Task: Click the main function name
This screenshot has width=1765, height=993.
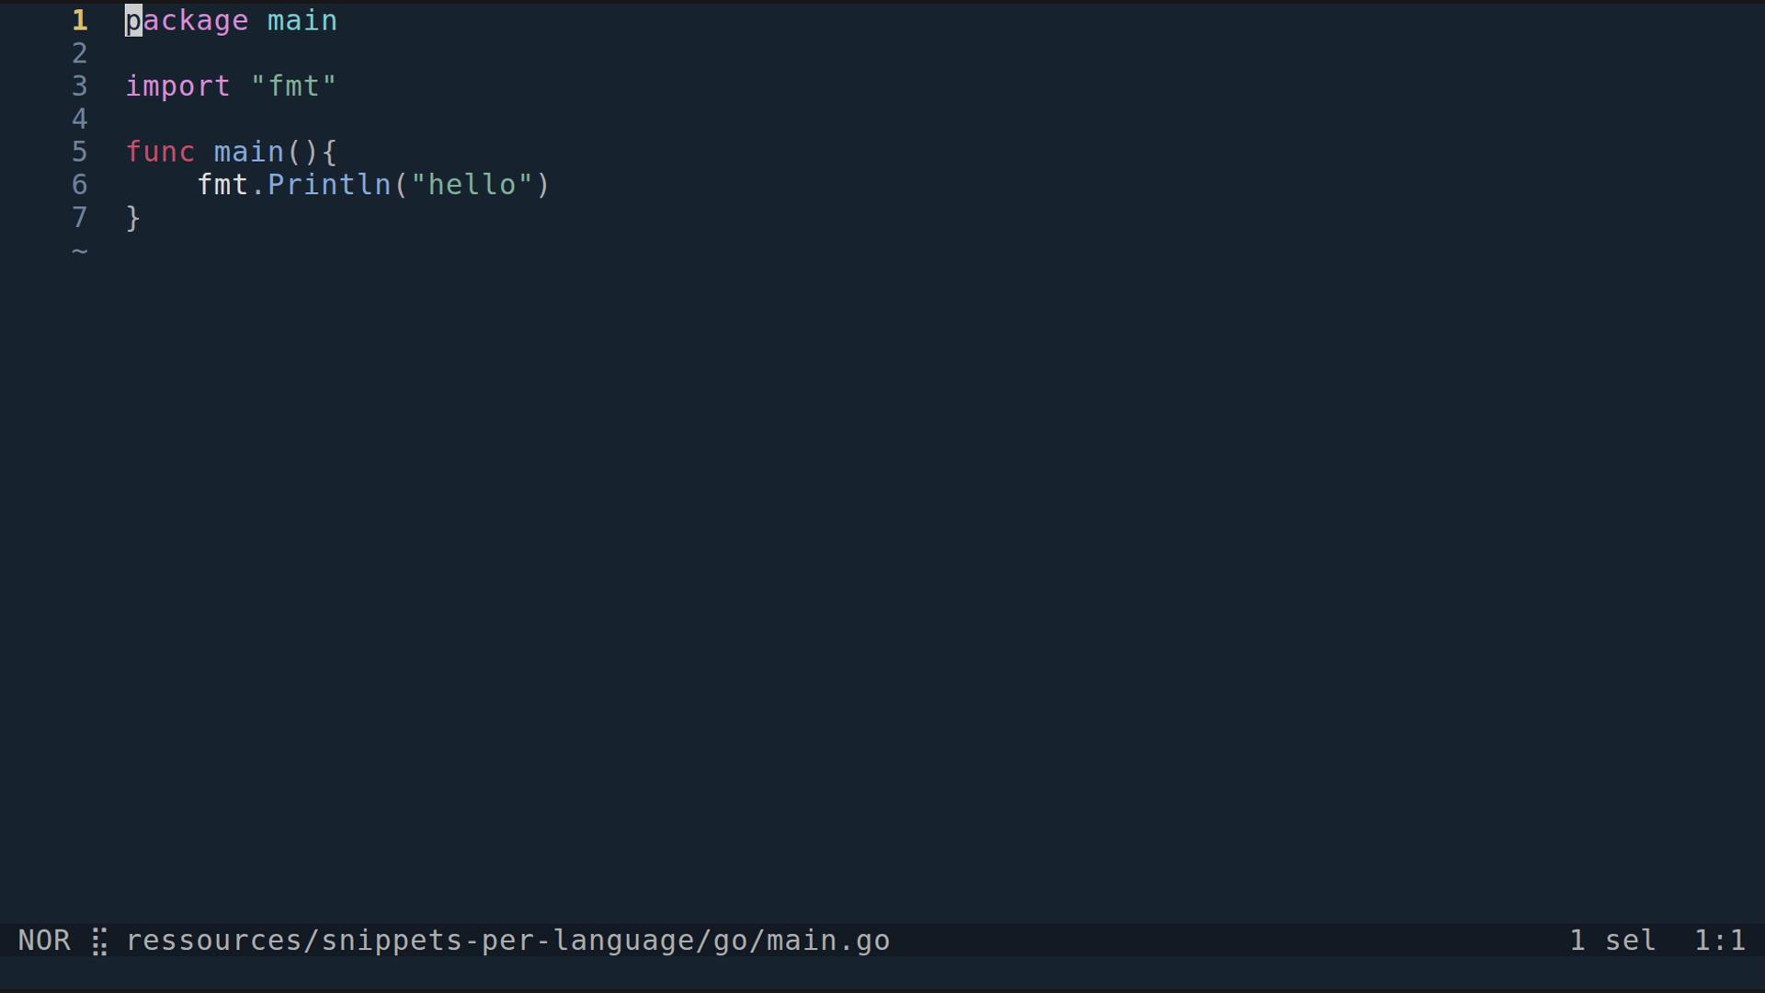Action: 249,152
